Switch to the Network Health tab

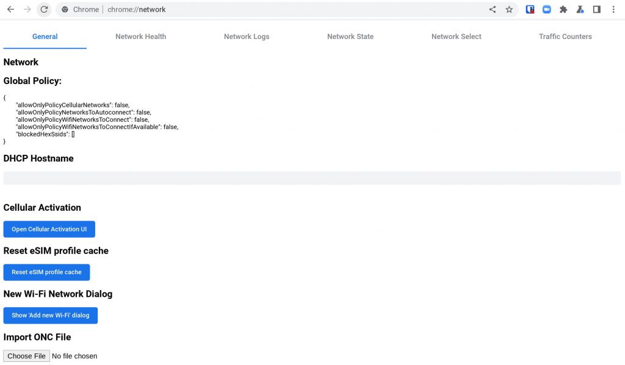click(x=140, y=37)
